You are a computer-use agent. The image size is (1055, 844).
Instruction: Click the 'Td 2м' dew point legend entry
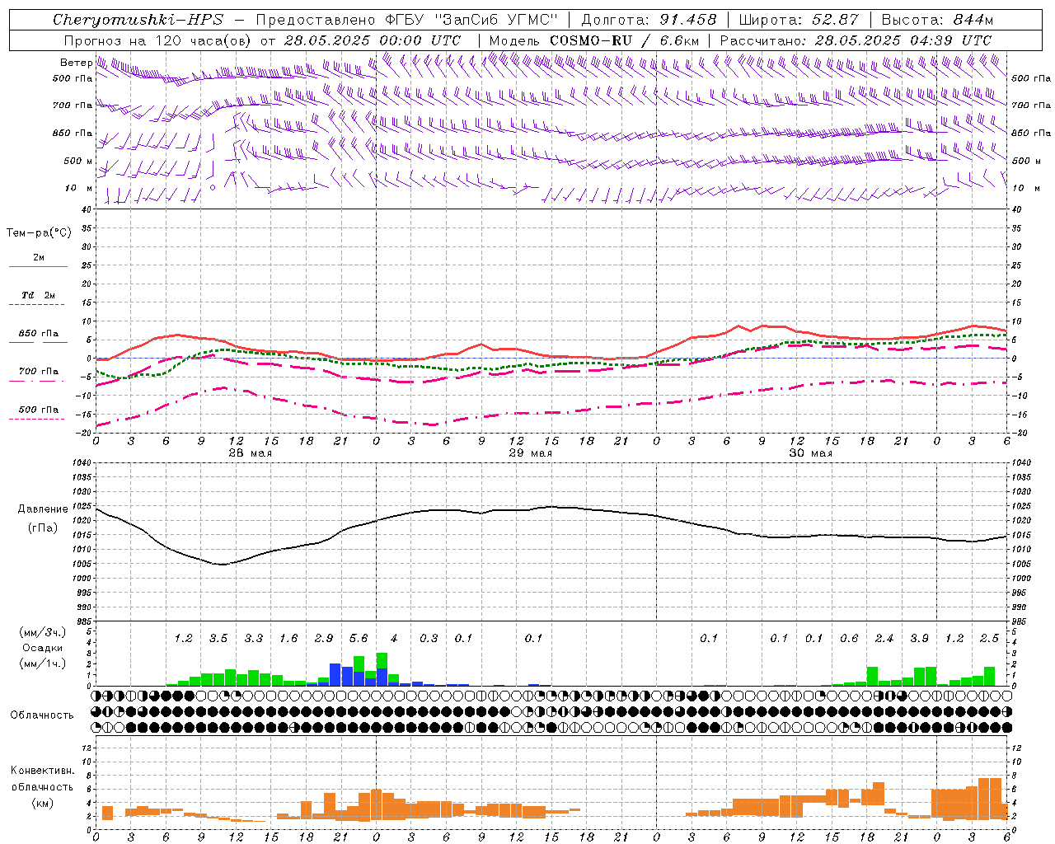(39, 295)
